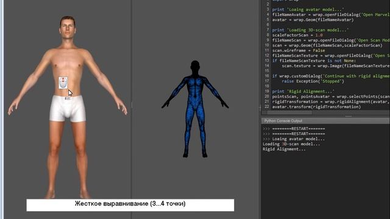
Task: Click the first =======RESTART======= console line
Action: 299,128
